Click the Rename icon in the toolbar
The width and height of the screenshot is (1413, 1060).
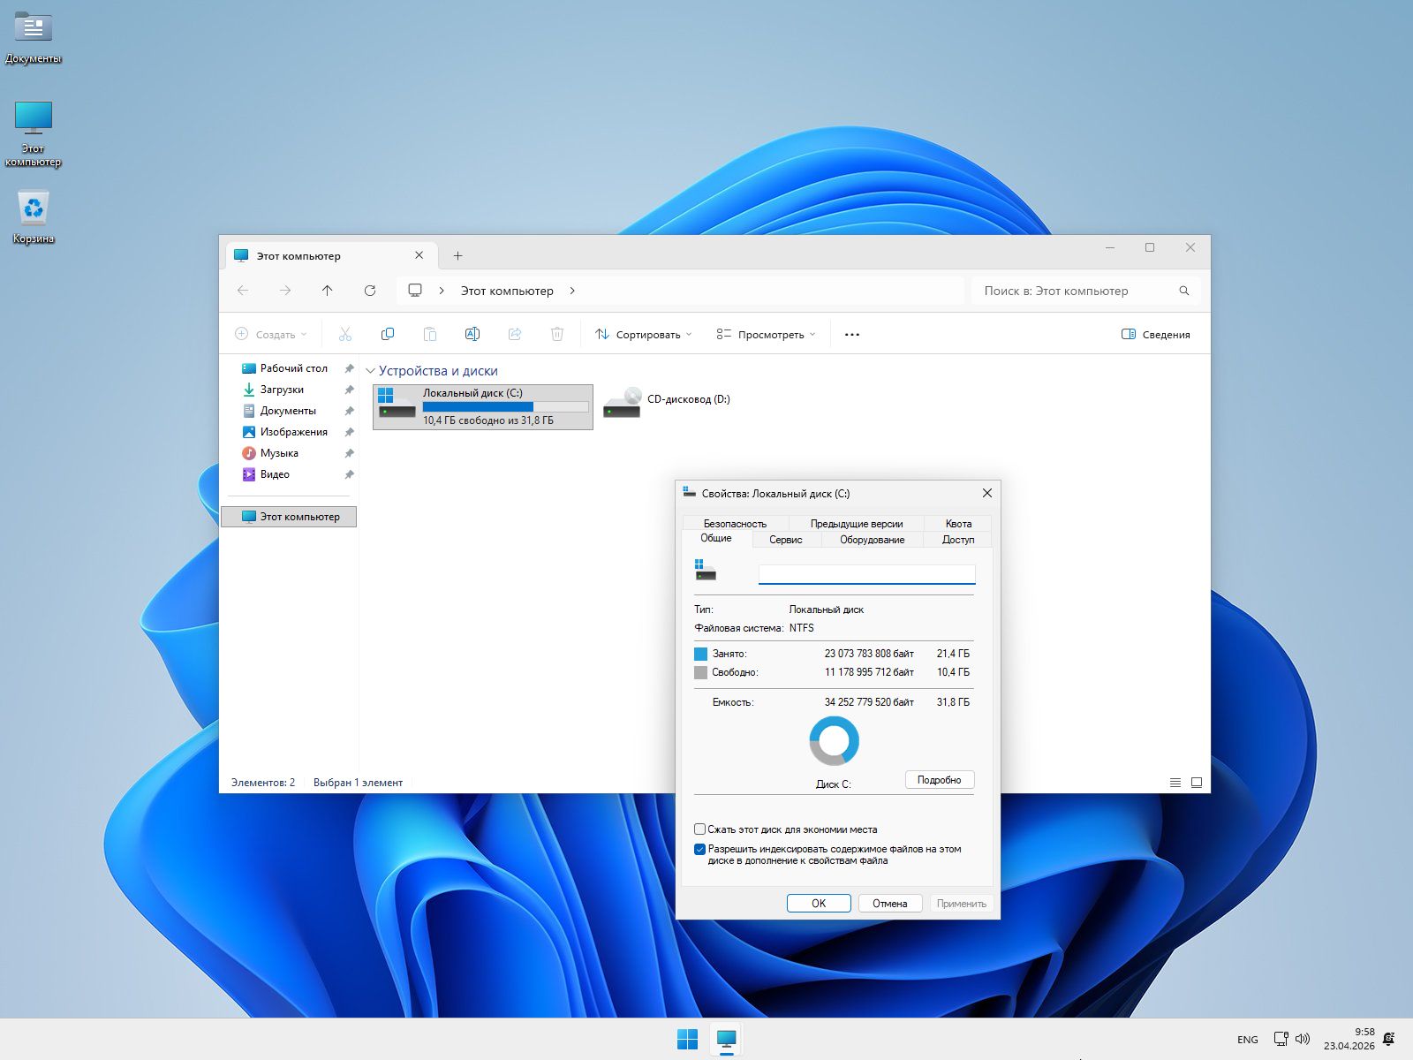pyautogui.click(x=472, y=334)
